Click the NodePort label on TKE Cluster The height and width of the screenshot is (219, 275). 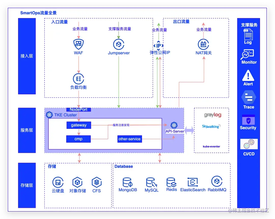(x=78, y=109)
